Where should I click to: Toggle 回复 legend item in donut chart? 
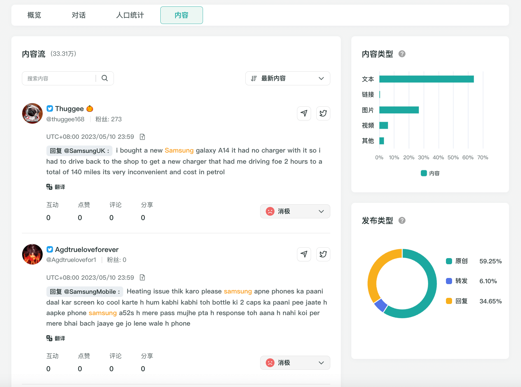(457, 301)
